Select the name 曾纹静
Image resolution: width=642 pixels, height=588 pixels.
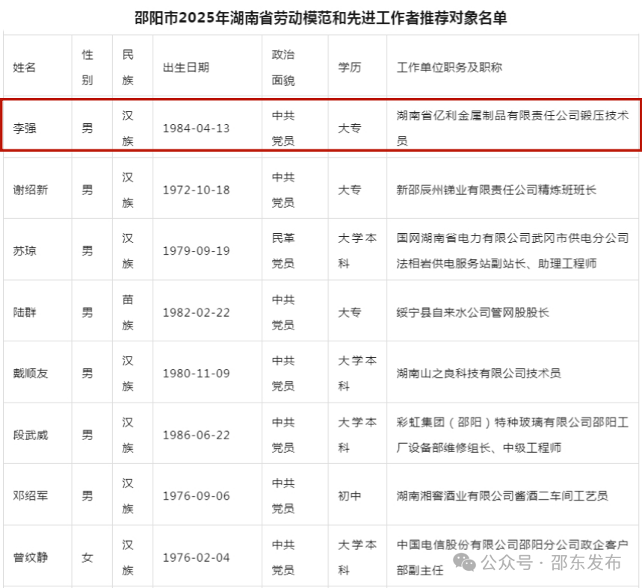click(x=31, y=557)
